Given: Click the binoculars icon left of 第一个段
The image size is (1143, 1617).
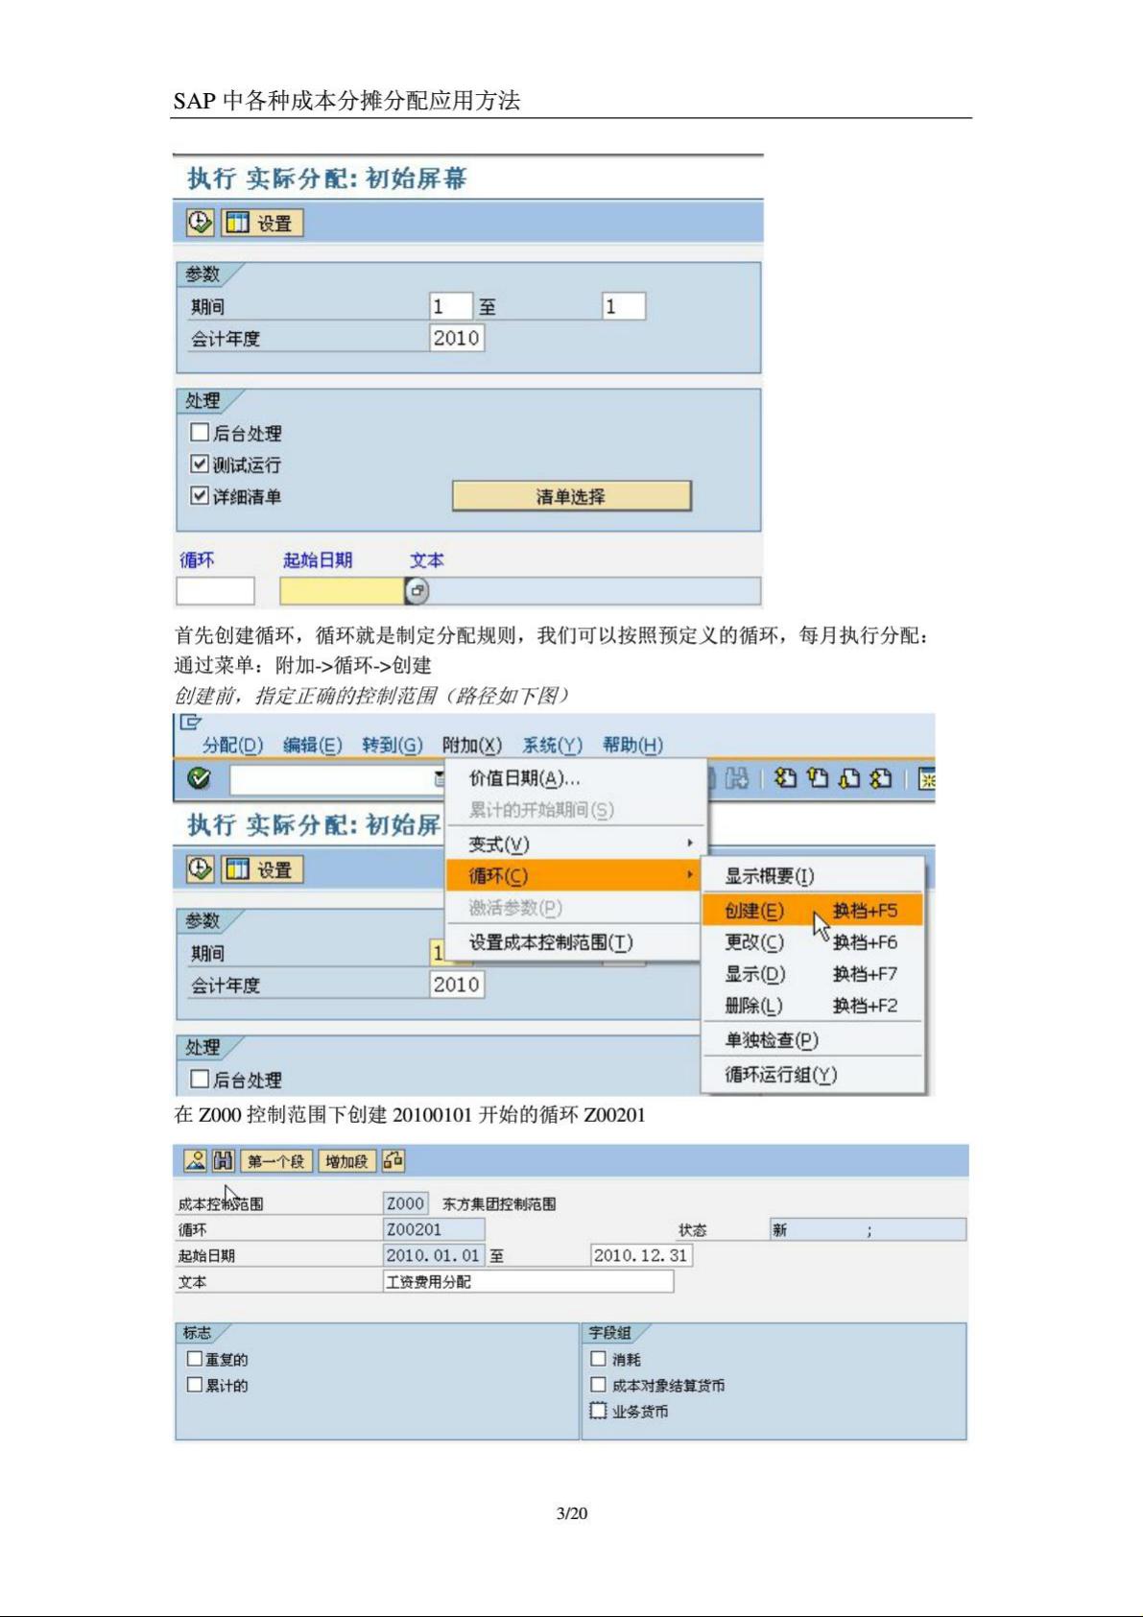Looking at the screenshot, I should tap(224, 1161).
